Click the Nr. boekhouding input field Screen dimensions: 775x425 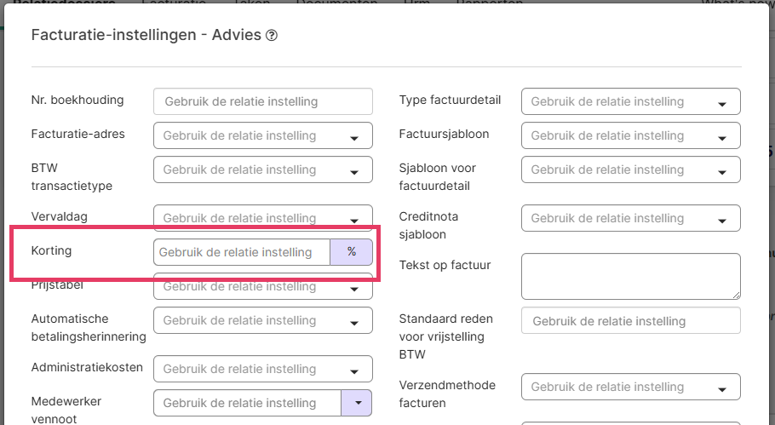(x=262, y=101)
